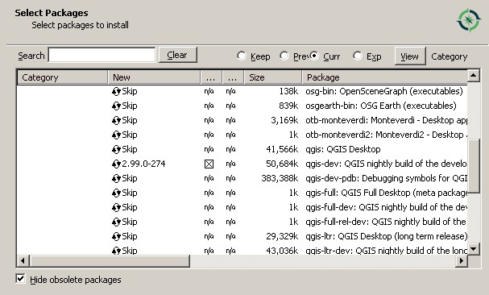Click the View button
The width and height of the screenshot is (489, 295).
(410, 56)
